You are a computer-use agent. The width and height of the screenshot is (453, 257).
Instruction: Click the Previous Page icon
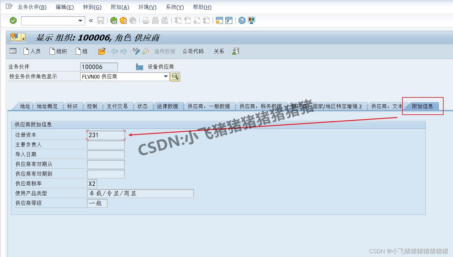[x=187, y=21]
